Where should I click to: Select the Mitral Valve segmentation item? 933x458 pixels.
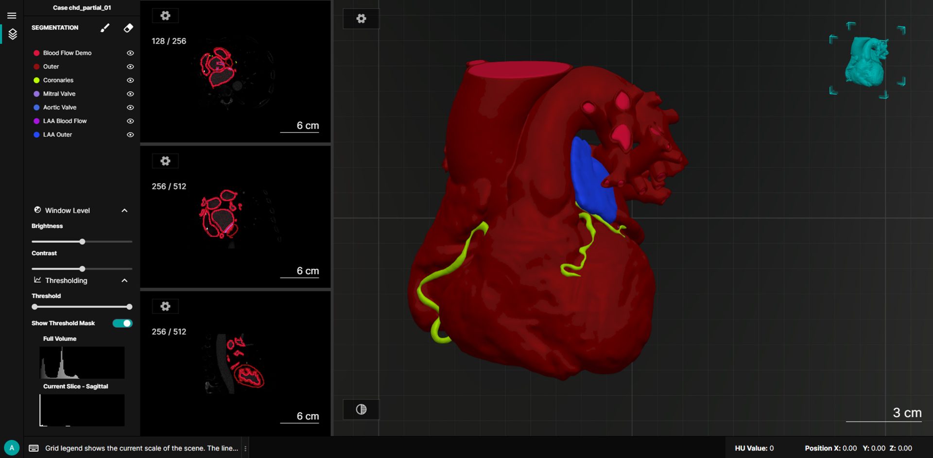(x=59, y=94)
